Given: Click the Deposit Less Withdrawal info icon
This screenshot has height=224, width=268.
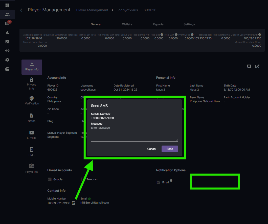Looking at the screenshot, I should (260, 35).
